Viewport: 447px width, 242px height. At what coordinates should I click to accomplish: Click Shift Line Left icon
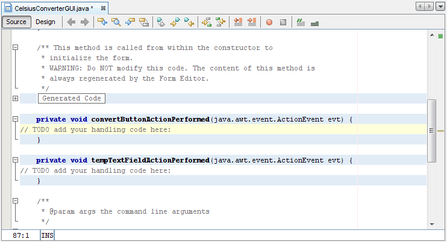click(x=238, y=22)
